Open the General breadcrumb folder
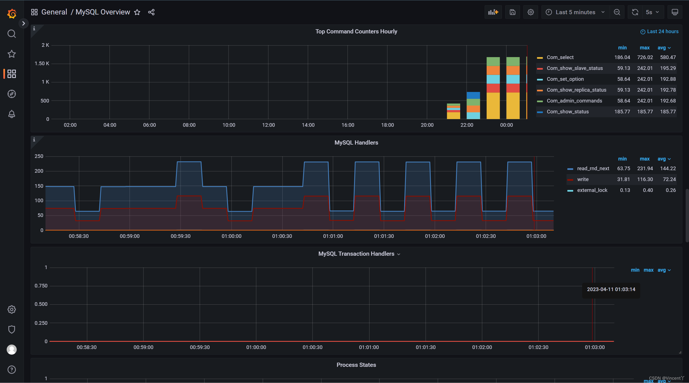This screenshot has width=689, height=383. tap(54, 12)
